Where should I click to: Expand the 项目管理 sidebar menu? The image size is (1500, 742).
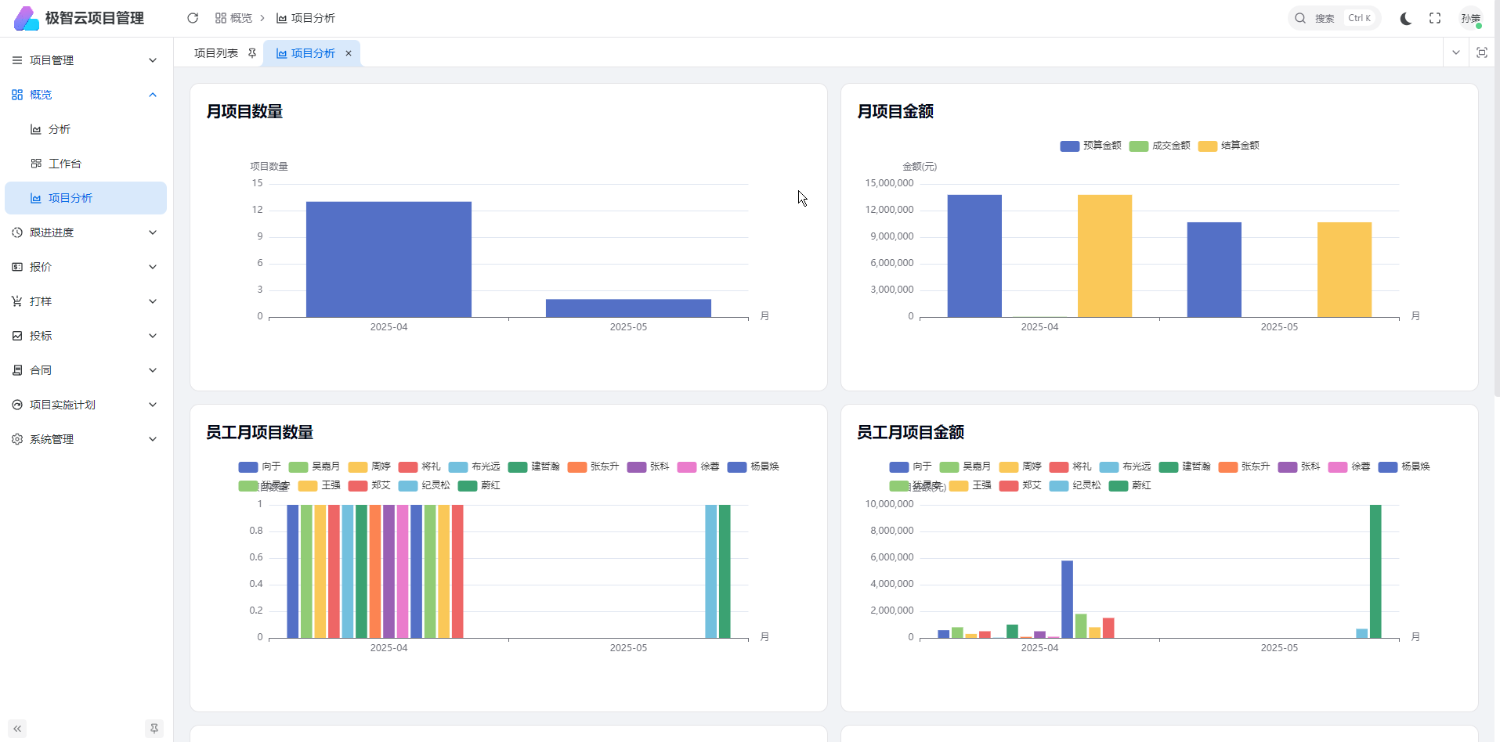(x=85, y=60)
